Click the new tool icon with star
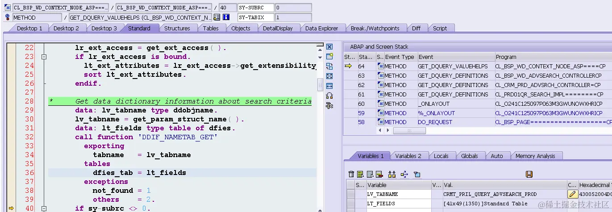The height and width of the screenshot is (212, 612). point(329,57)
